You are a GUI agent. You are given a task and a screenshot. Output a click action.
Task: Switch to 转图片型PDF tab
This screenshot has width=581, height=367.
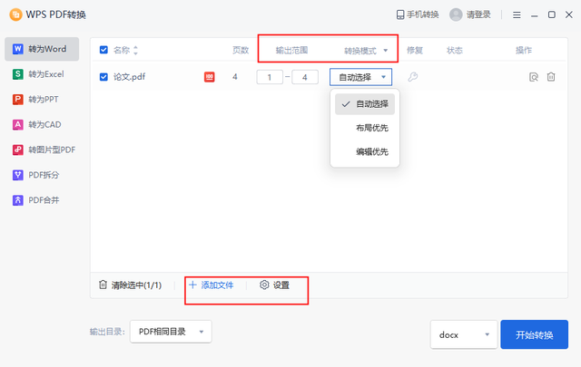point(42,150)
